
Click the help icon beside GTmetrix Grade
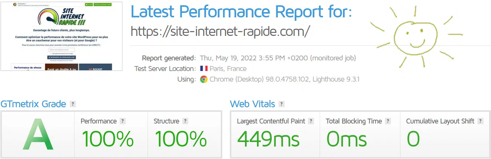[x=73, y=104]
